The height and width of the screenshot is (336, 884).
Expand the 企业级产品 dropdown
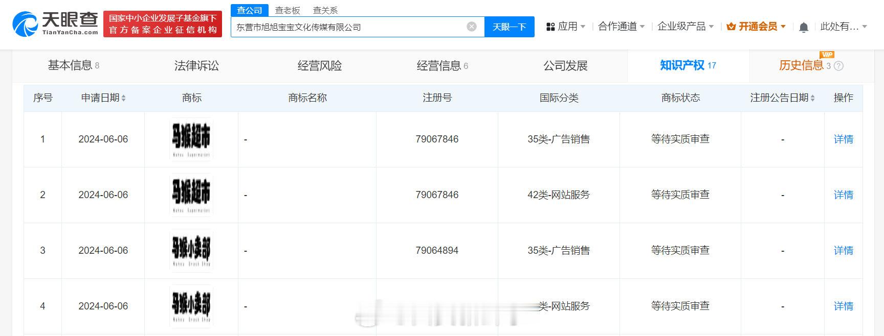[686, 27]
